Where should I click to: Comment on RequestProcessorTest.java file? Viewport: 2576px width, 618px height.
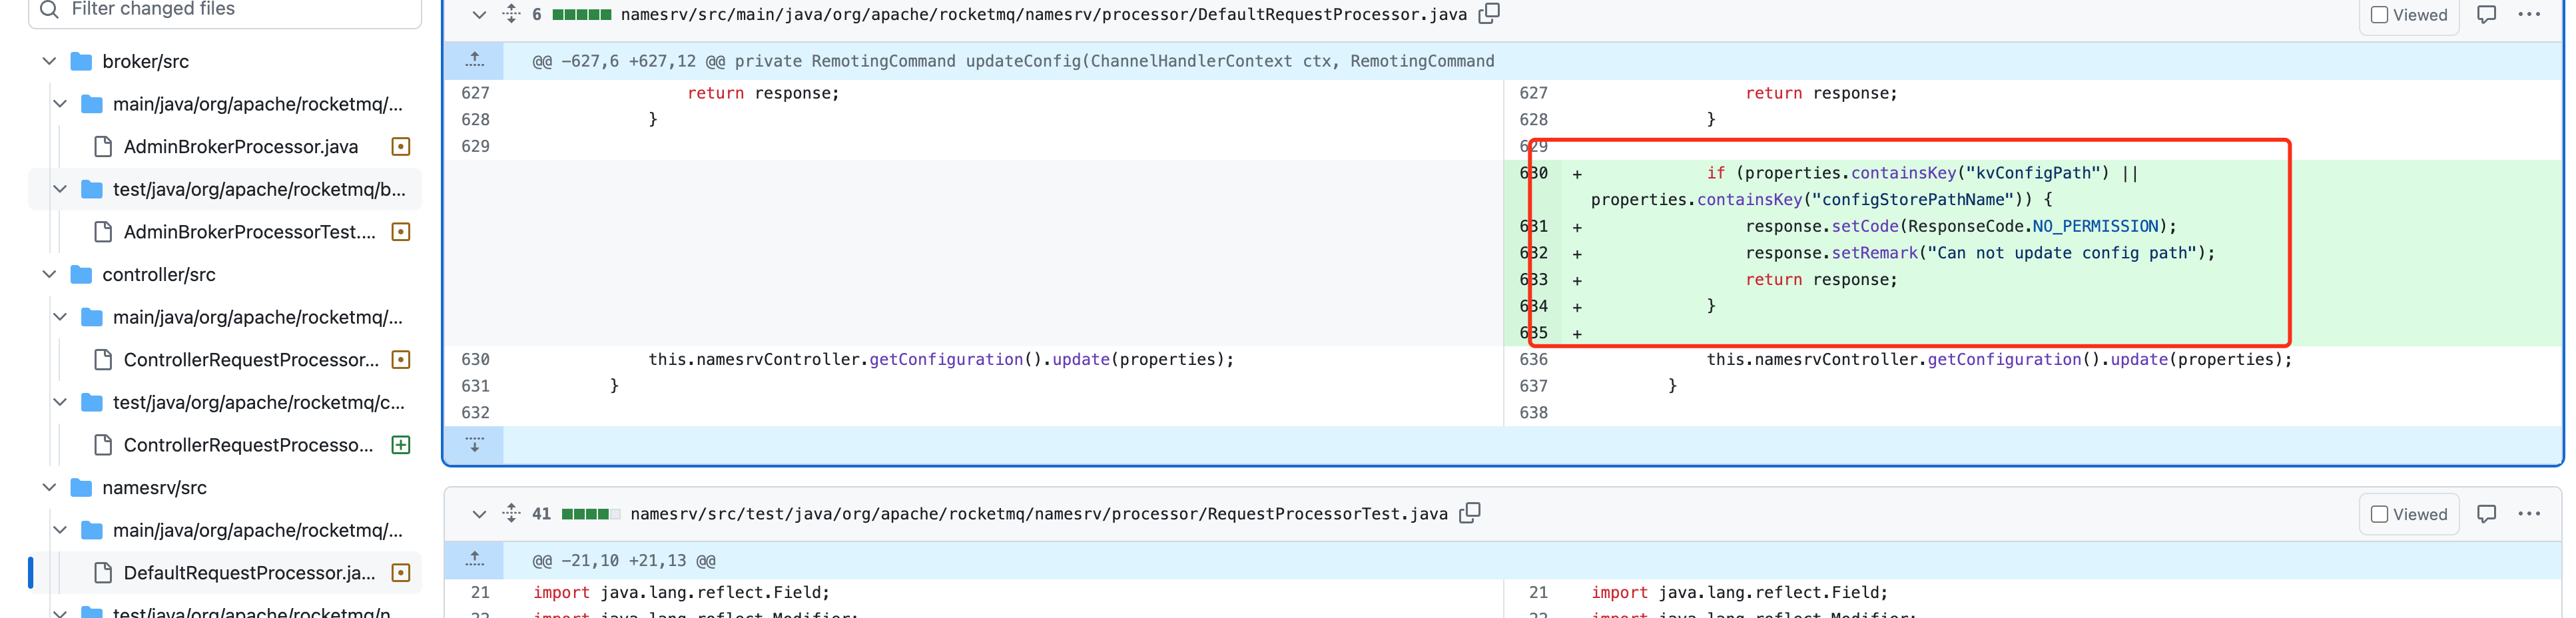click(2486, 513)
